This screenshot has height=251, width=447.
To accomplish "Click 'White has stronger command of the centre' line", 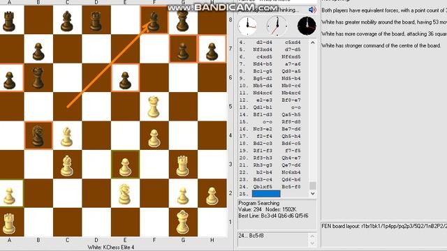I will click(x=381, y=45).
